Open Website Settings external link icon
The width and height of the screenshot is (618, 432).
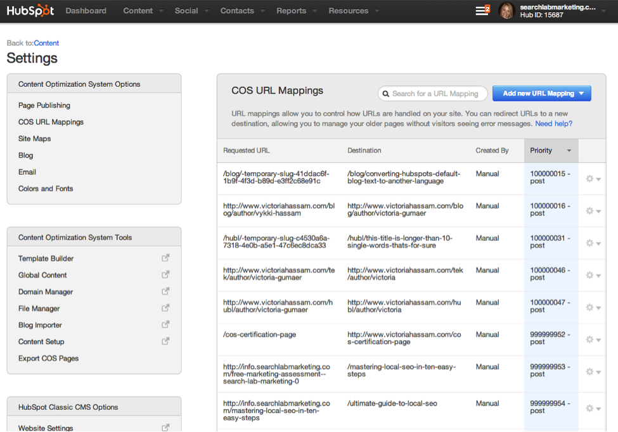pyautogui.click(x=165, y=428)
